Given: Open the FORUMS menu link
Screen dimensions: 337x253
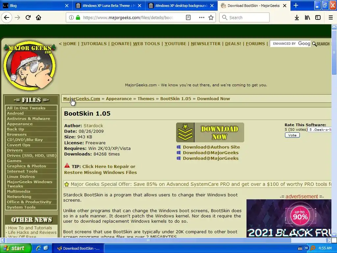Looking at the screenshot, I should (255, 44).
